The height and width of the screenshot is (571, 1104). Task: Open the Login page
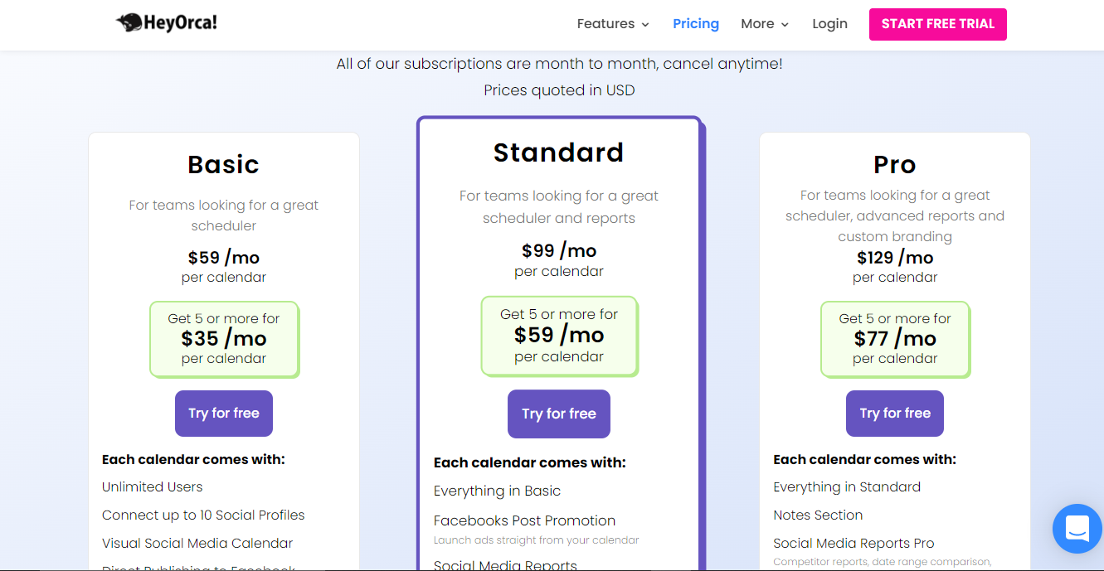click(829, 24)
